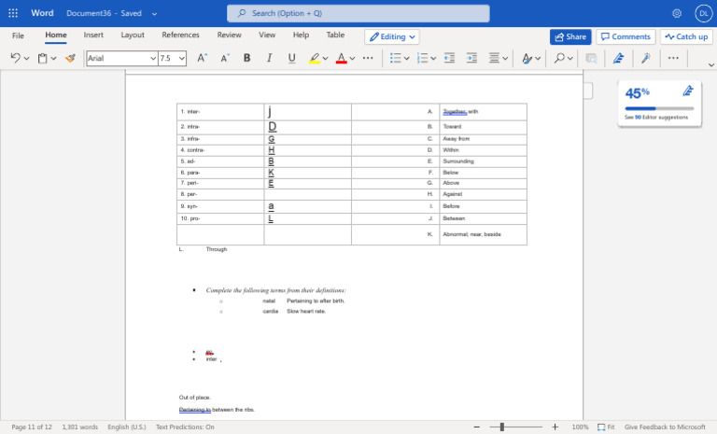Open the app launcher grid icon

click(x=13, y=13)
